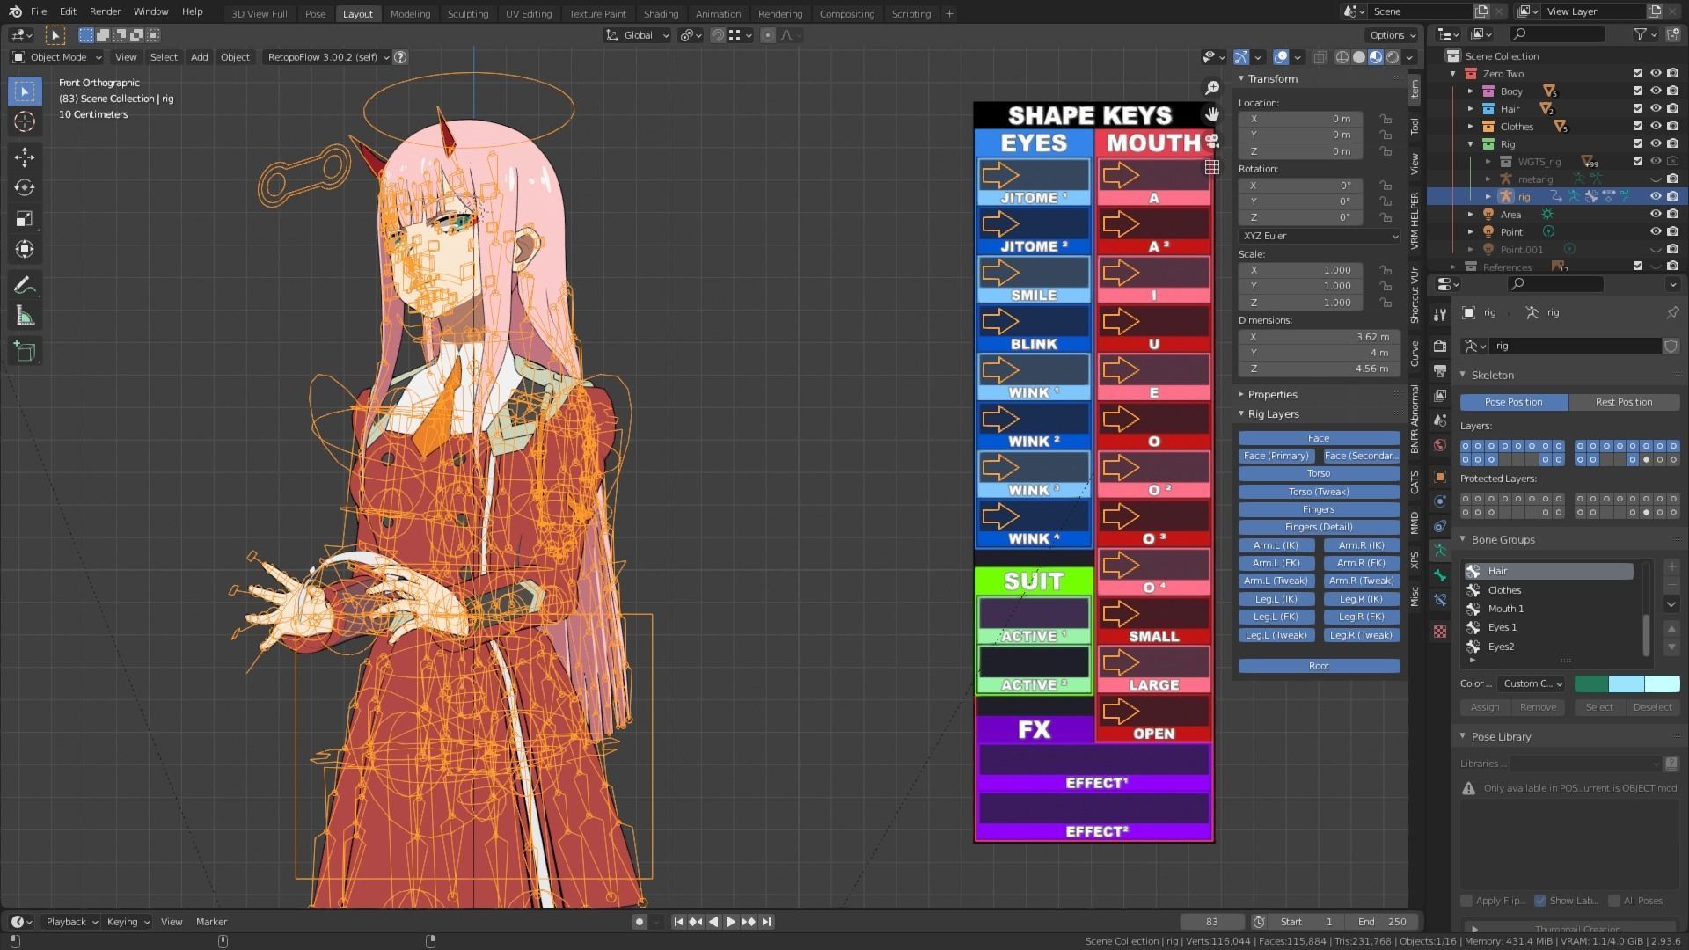This screenshot has height=950, width=1689.
Task: Open the Bone properties tab
Action: click(x=1440, y=575)
